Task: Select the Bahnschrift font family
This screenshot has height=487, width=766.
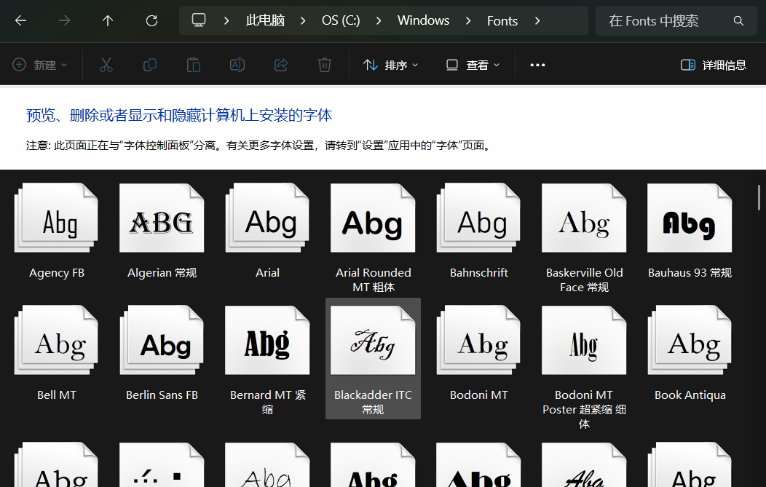Action: pyautogui.click(x=479, y=231)
